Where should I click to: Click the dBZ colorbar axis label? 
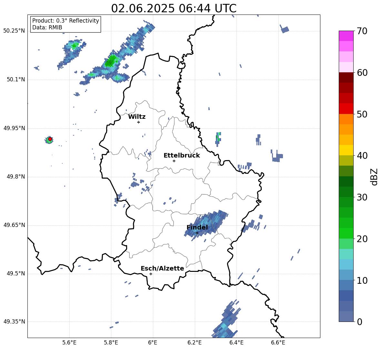[375, 177]
